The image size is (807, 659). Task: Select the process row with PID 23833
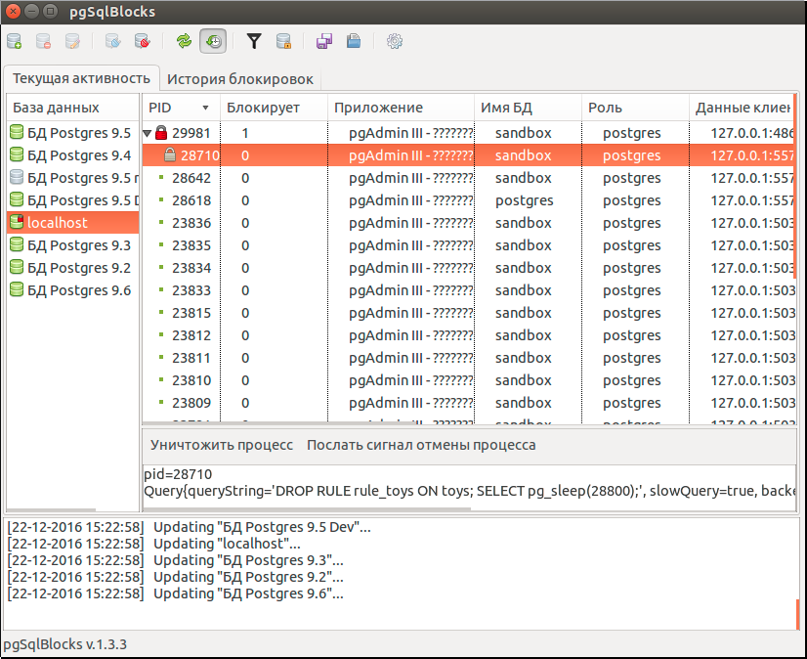click(x=468, y=290)
